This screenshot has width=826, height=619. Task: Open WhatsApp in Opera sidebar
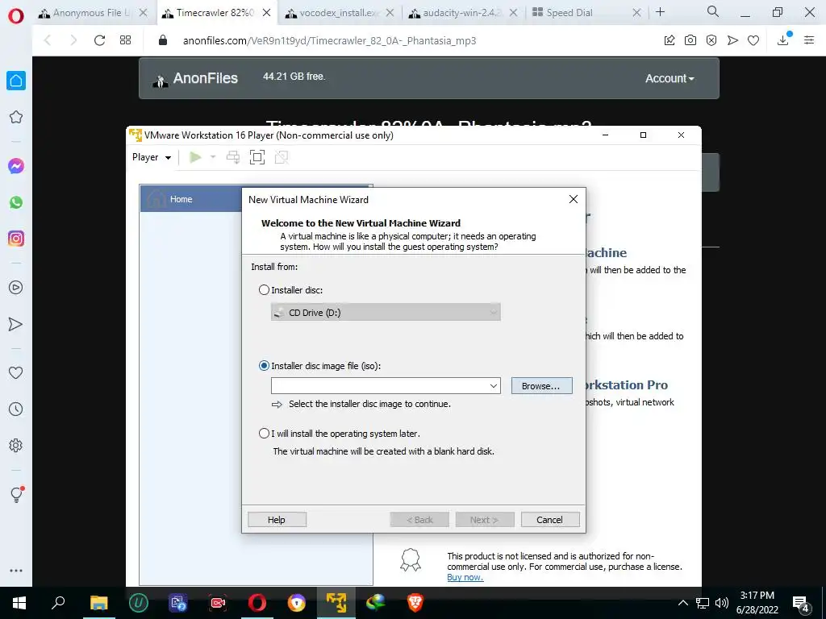16,202
